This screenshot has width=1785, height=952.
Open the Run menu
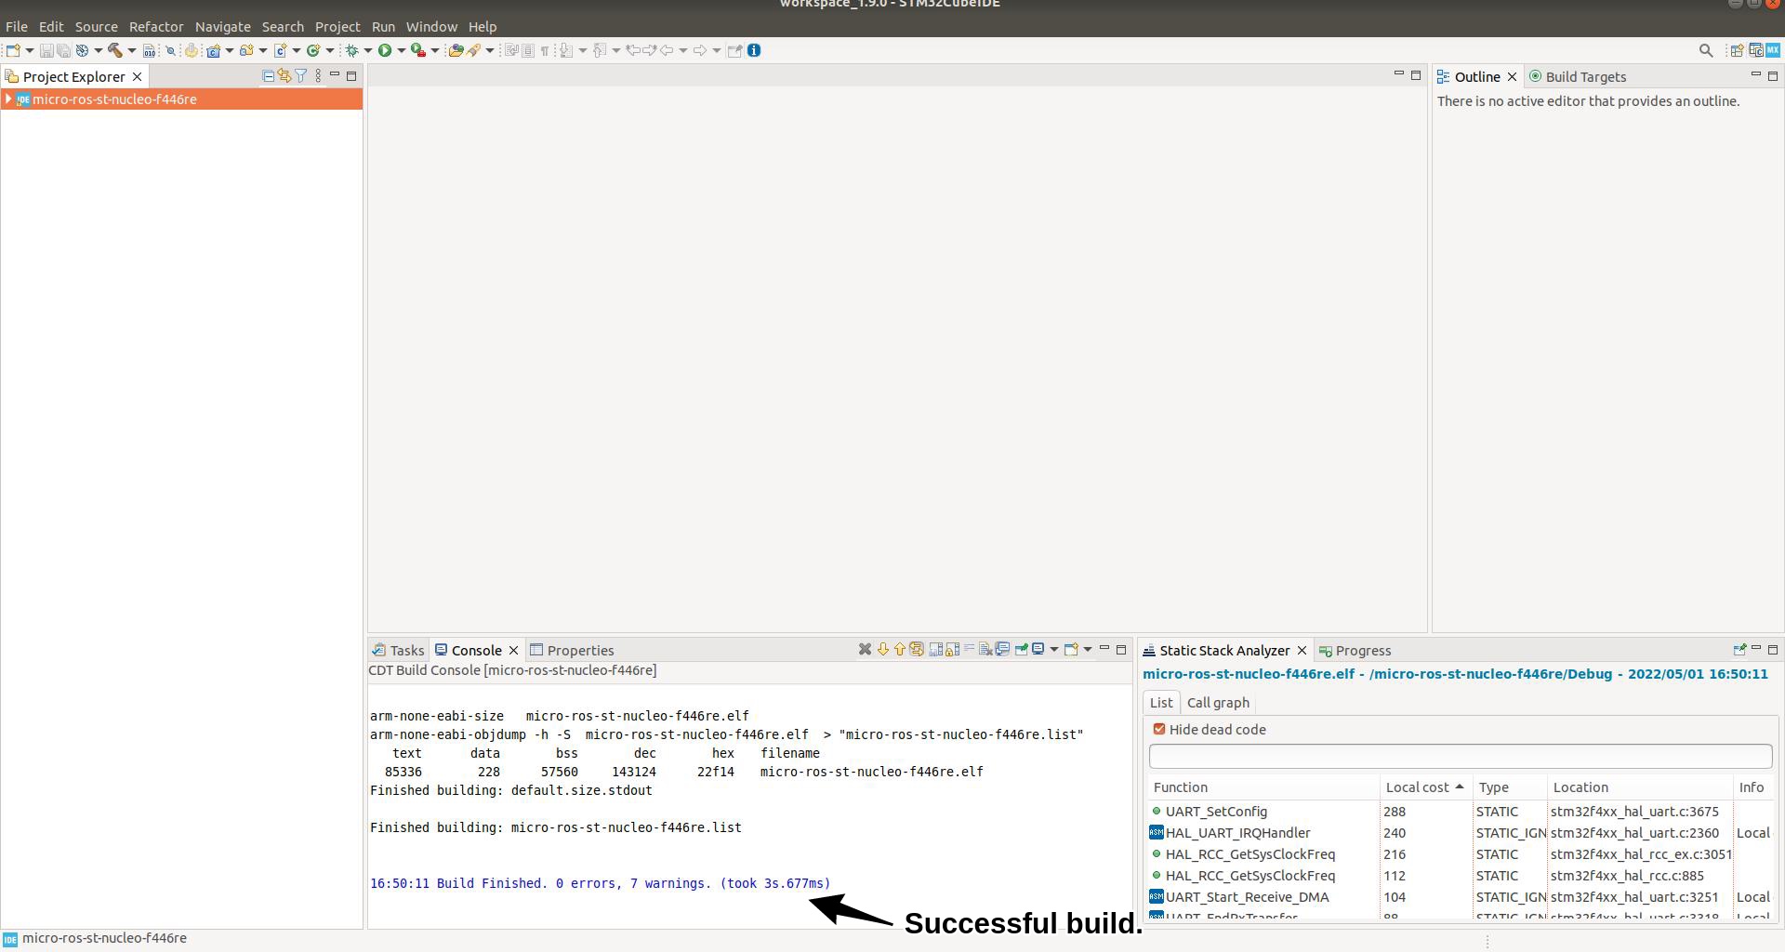click(383, 27)
